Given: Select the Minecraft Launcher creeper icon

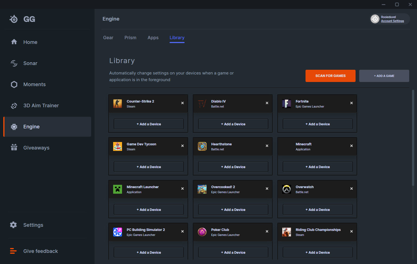Looking at the screenshot, I should 118,189.
